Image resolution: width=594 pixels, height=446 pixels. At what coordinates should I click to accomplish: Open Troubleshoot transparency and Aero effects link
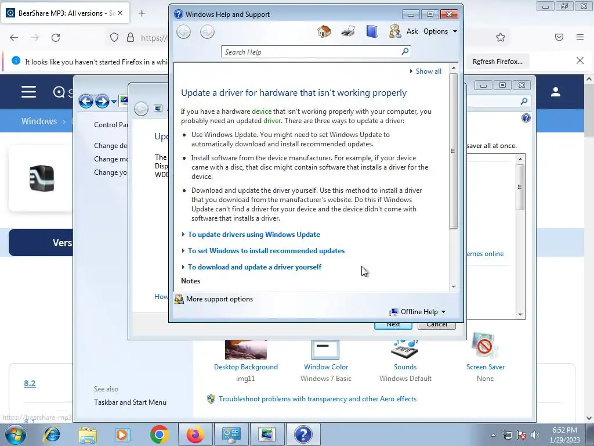317,399
